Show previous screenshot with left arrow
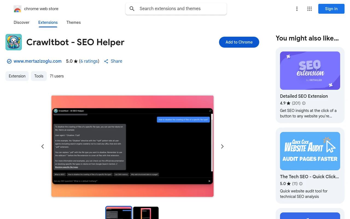 [43, 146]
